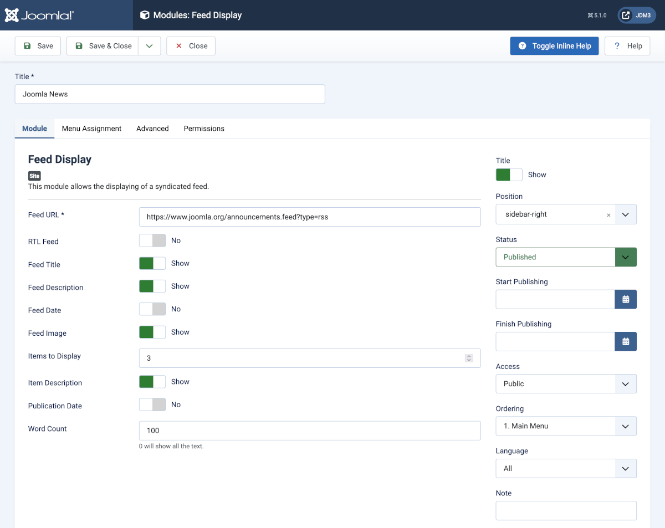Open the JDM3 user menu icon
The height and width of the screenshot is (528, 665).
point(626,15)
